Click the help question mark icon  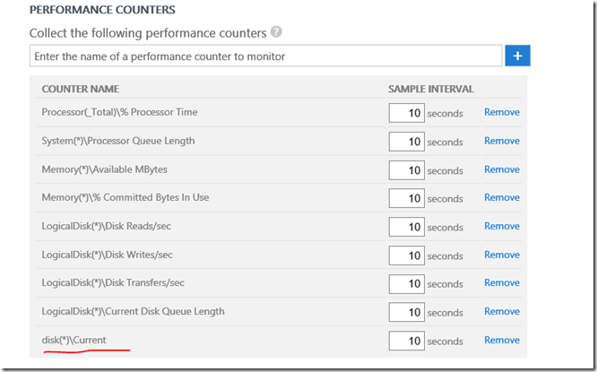pos(276,32)
